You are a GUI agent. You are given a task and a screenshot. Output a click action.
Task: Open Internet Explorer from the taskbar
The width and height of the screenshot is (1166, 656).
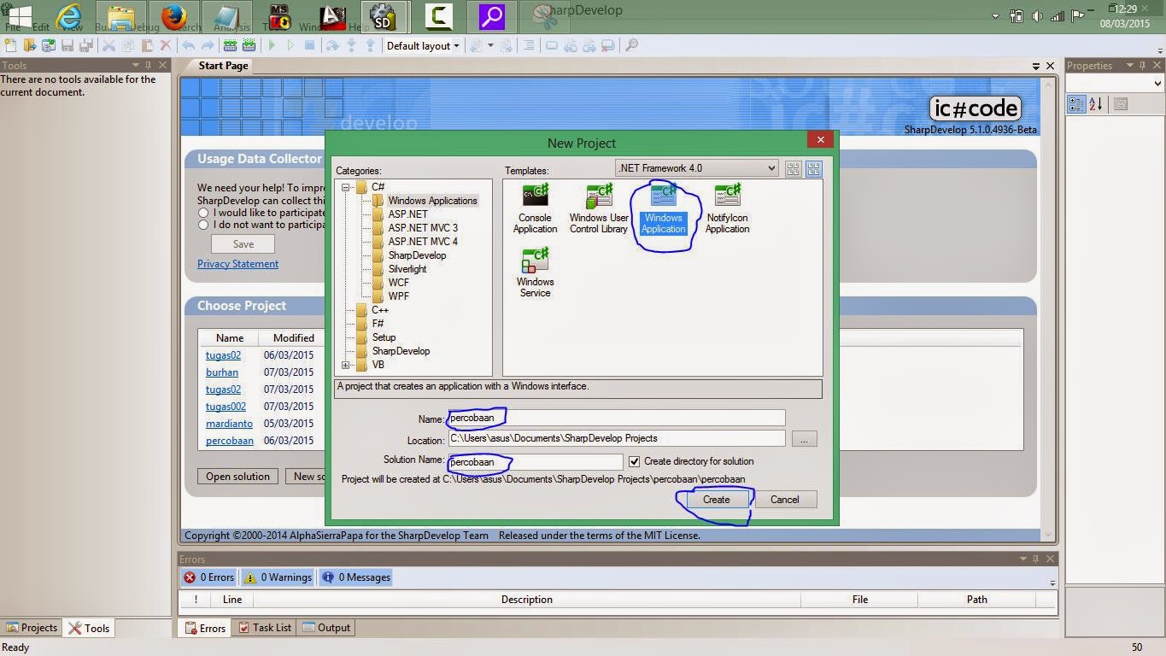pos(70,16)
